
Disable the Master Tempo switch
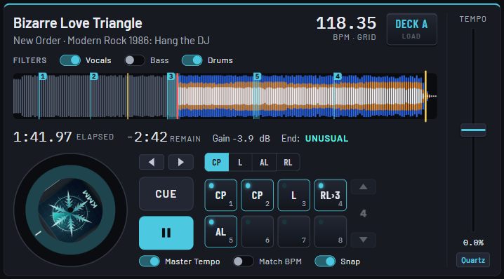coord(150,261)
